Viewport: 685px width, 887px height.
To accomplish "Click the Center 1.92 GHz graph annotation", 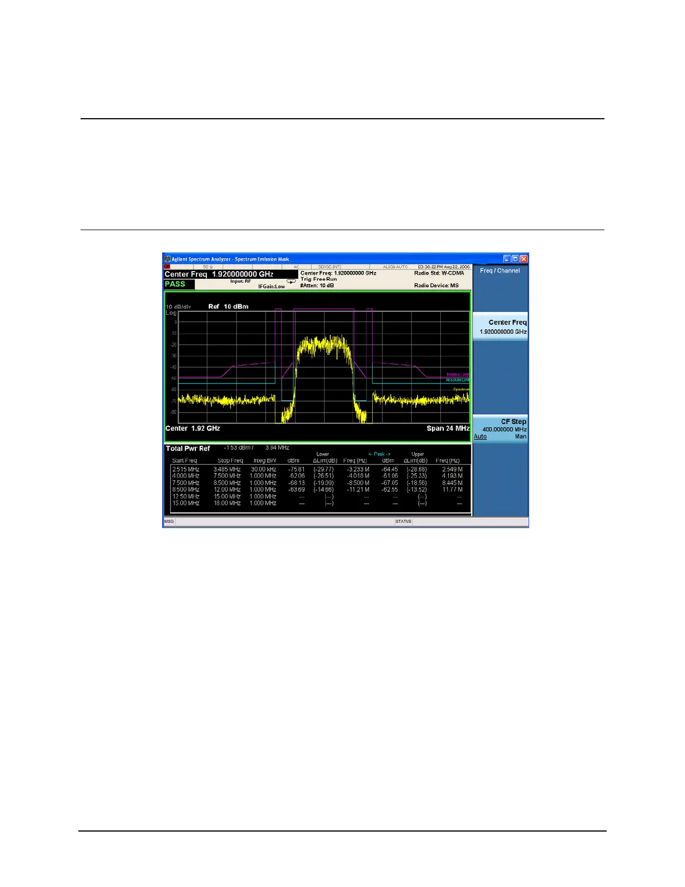I will [x=193, y=428].
